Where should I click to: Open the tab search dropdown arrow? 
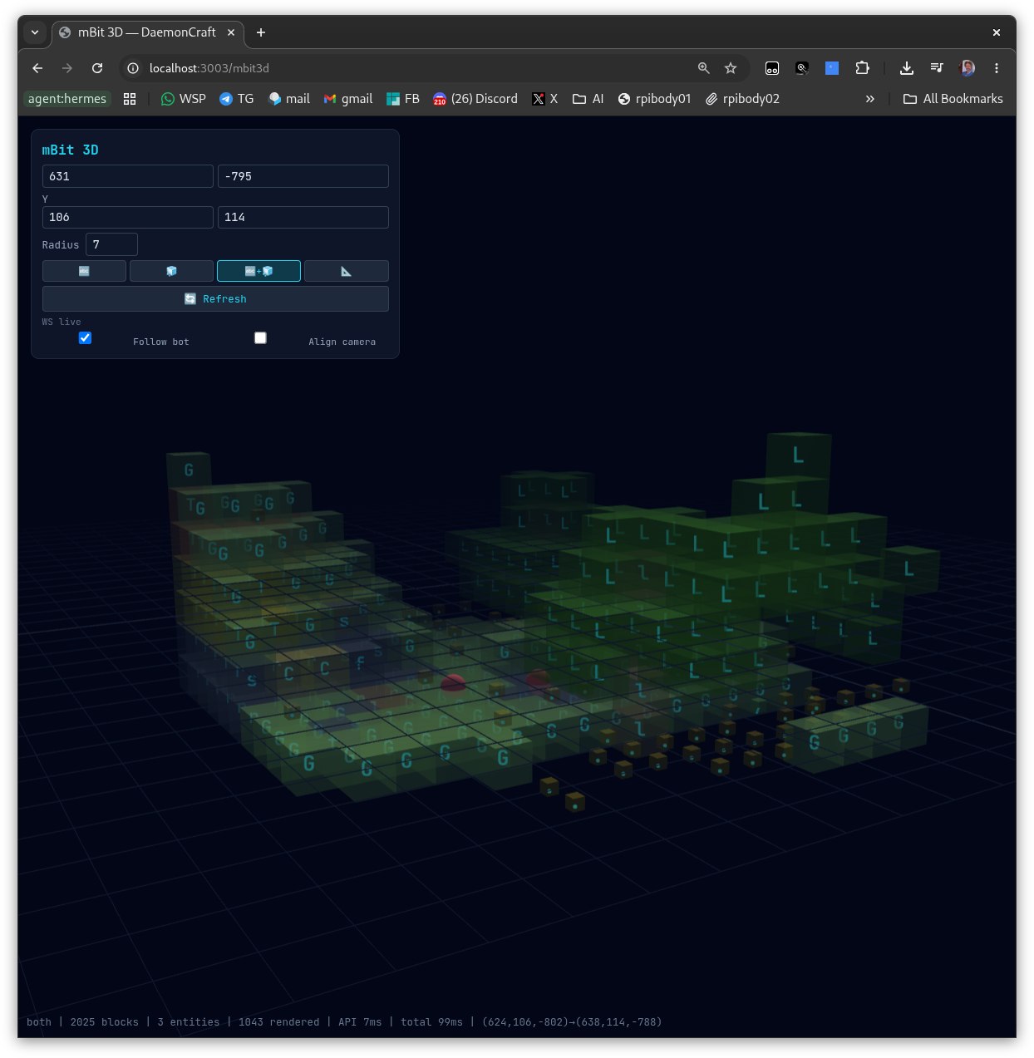click(x=35, y=32)
